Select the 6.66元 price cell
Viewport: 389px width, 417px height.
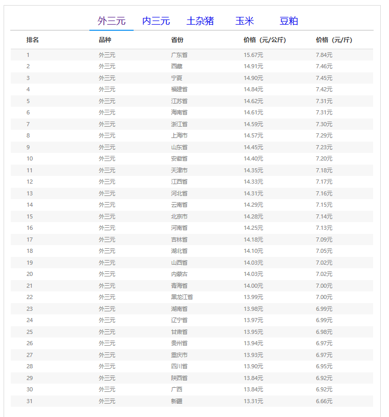point(324,401)
